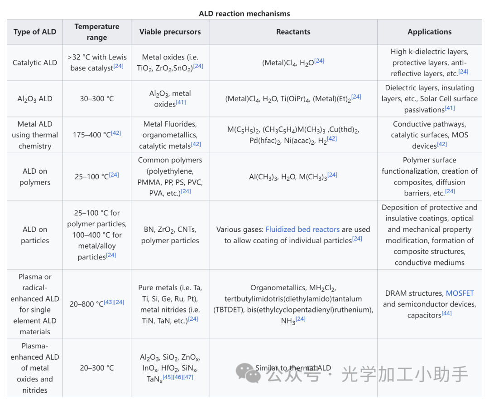Viewport: 489px width, 400px height.
Task: Open citation [24] after 'coating of individual particles'
Action: (357, 239)
